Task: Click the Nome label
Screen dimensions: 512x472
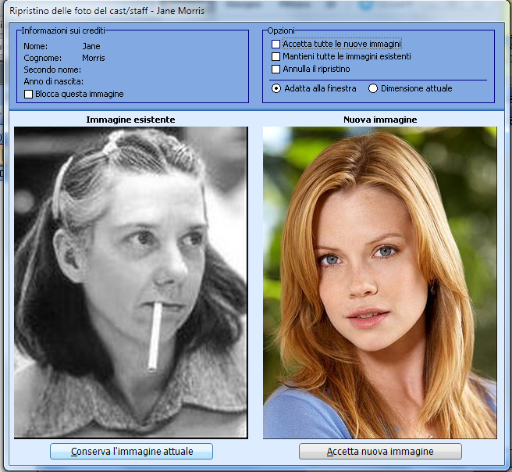Action: coord(36,46)
